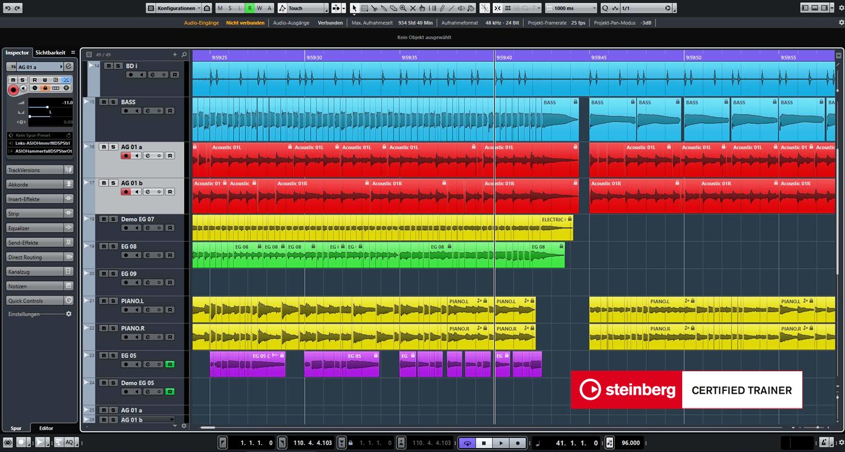845x452 pixels.
Task: Toggle Auto-Scroll in the toolbar
Action: [x=336, y=8]
